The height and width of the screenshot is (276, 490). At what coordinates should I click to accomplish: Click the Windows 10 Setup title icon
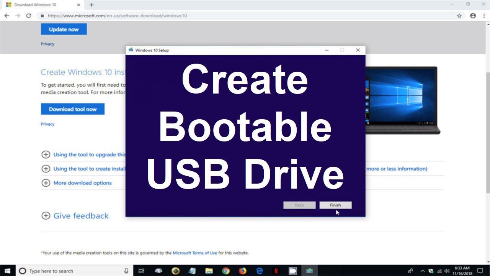(131, 50)
